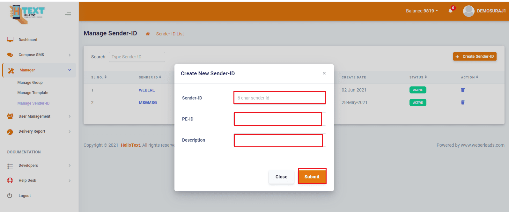The height and width of the screenshot is (221, 509).
Task: Delete the MSGMSG sender-ID with trash icon
Action: click(x=463, y=102)
